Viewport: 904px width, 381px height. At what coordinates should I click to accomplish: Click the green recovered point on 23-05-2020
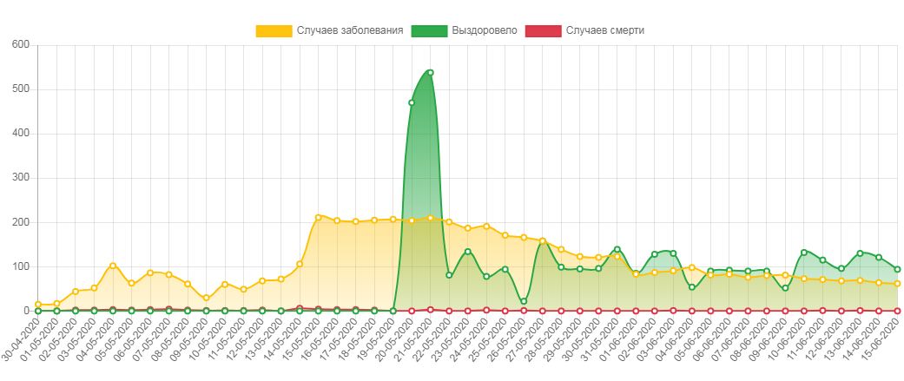click(x=468, y=252)
